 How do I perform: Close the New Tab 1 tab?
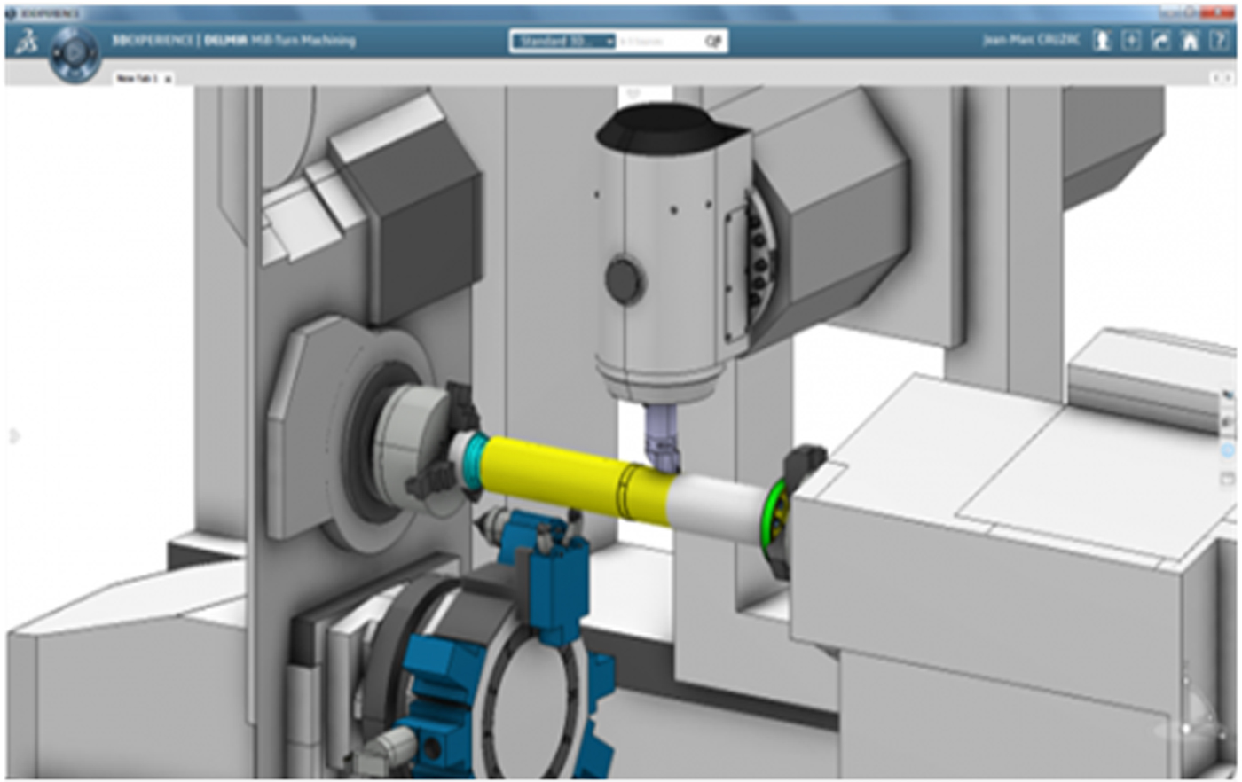pos(168,79)
